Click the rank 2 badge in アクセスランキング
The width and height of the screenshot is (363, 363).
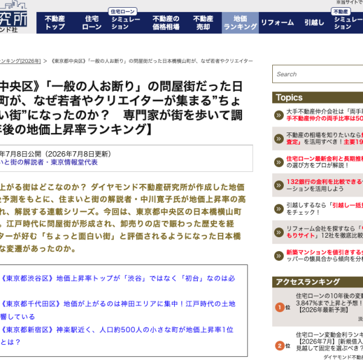click(x=280, y=346)
